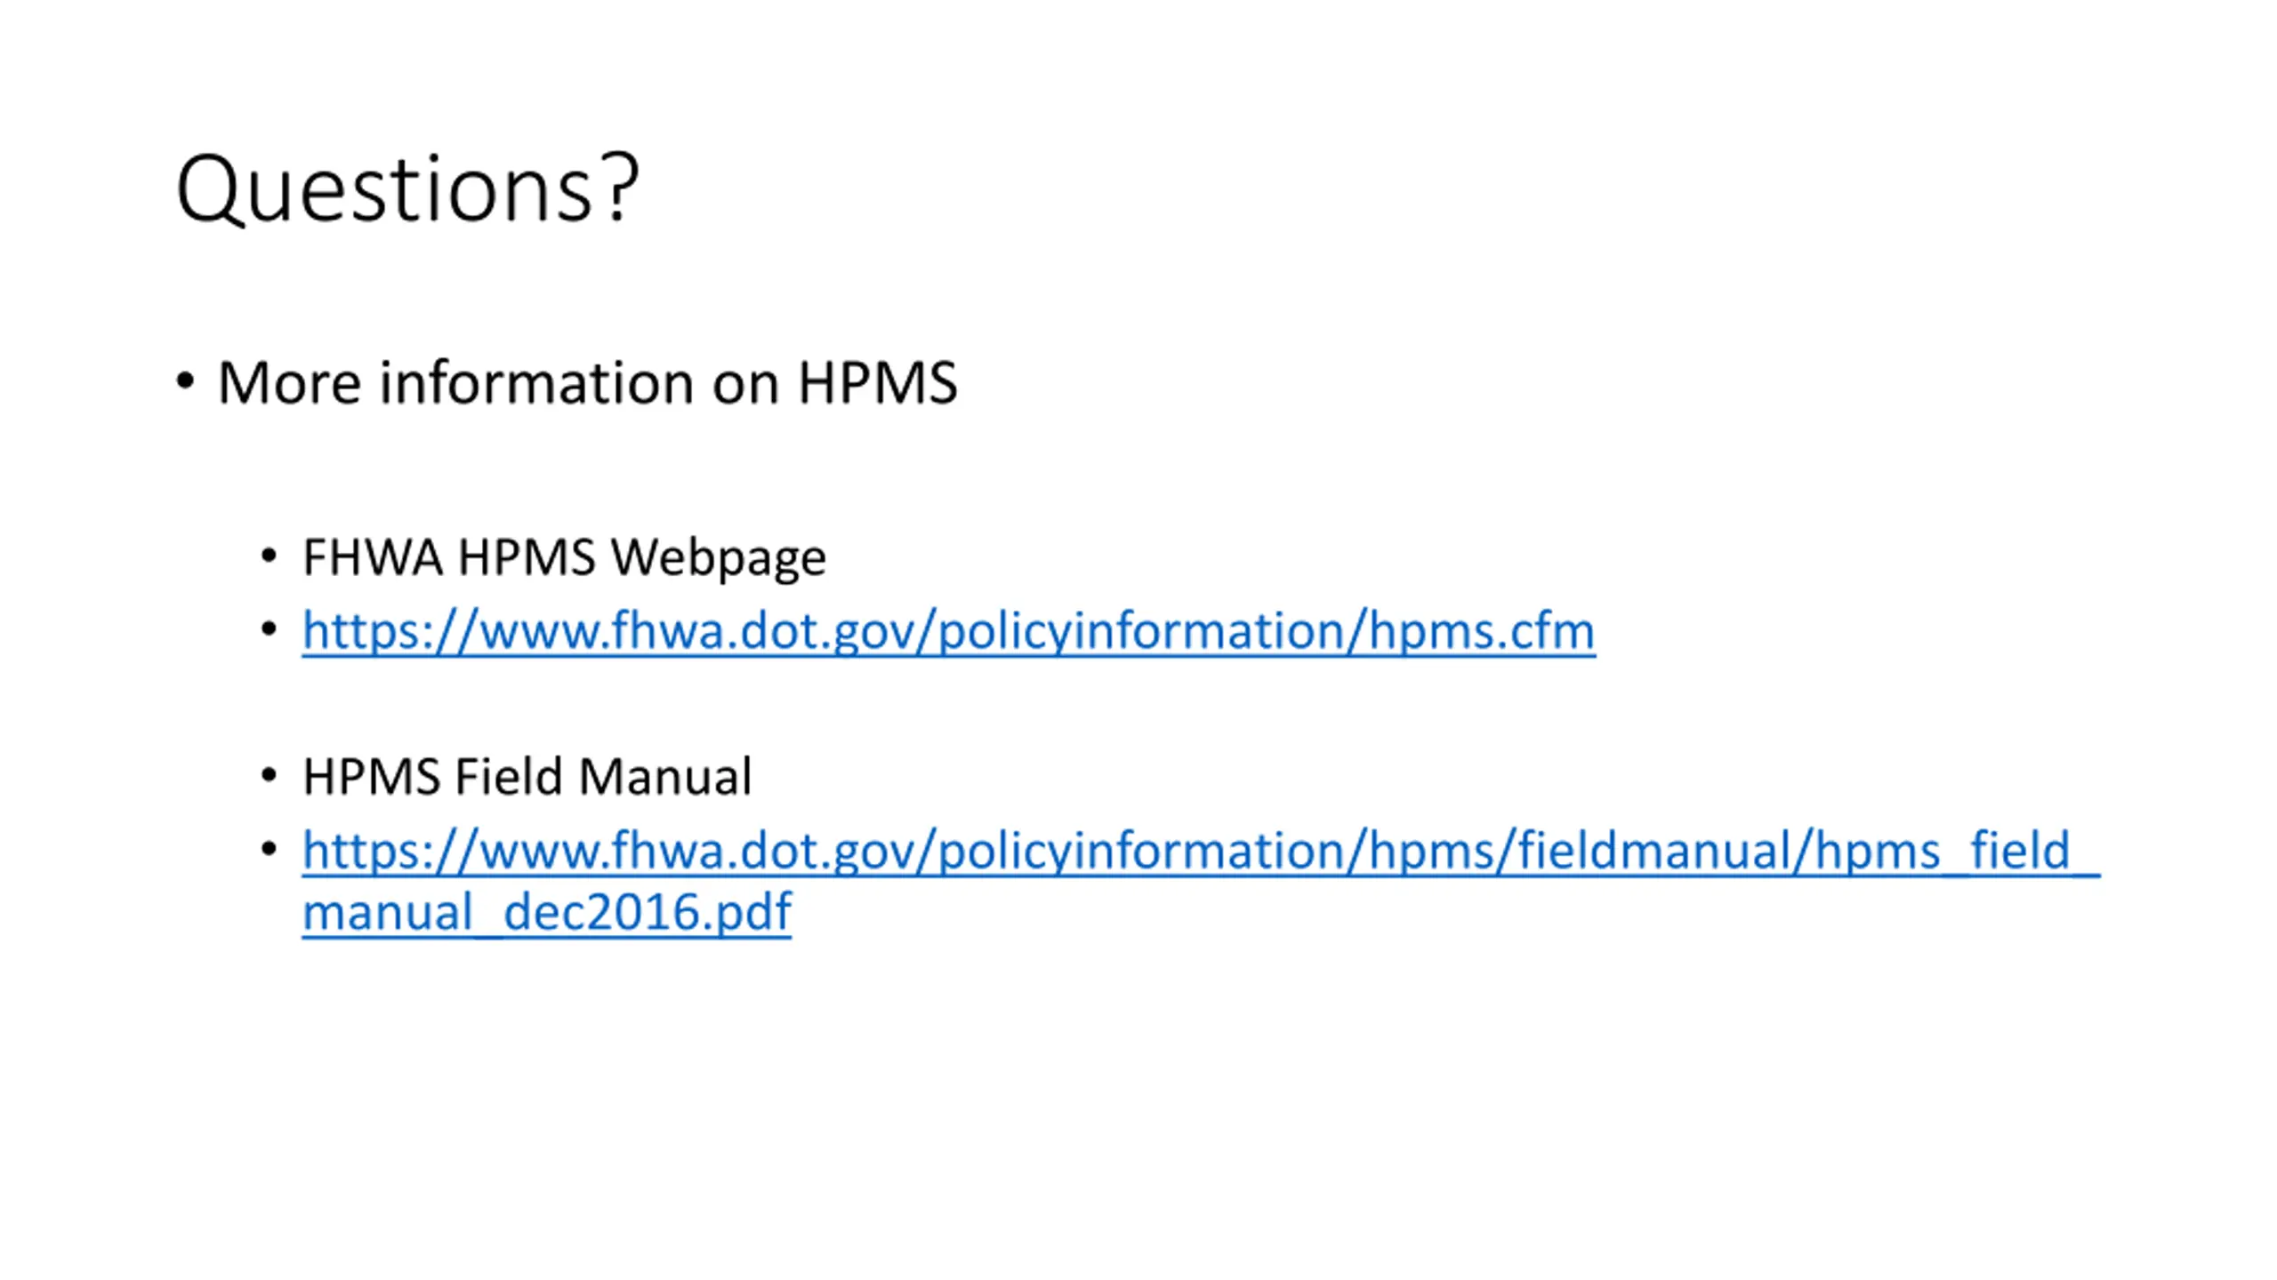
Task: Click bullet before 'FHWA HPMS Webpage'
Action: pos(269,557)
